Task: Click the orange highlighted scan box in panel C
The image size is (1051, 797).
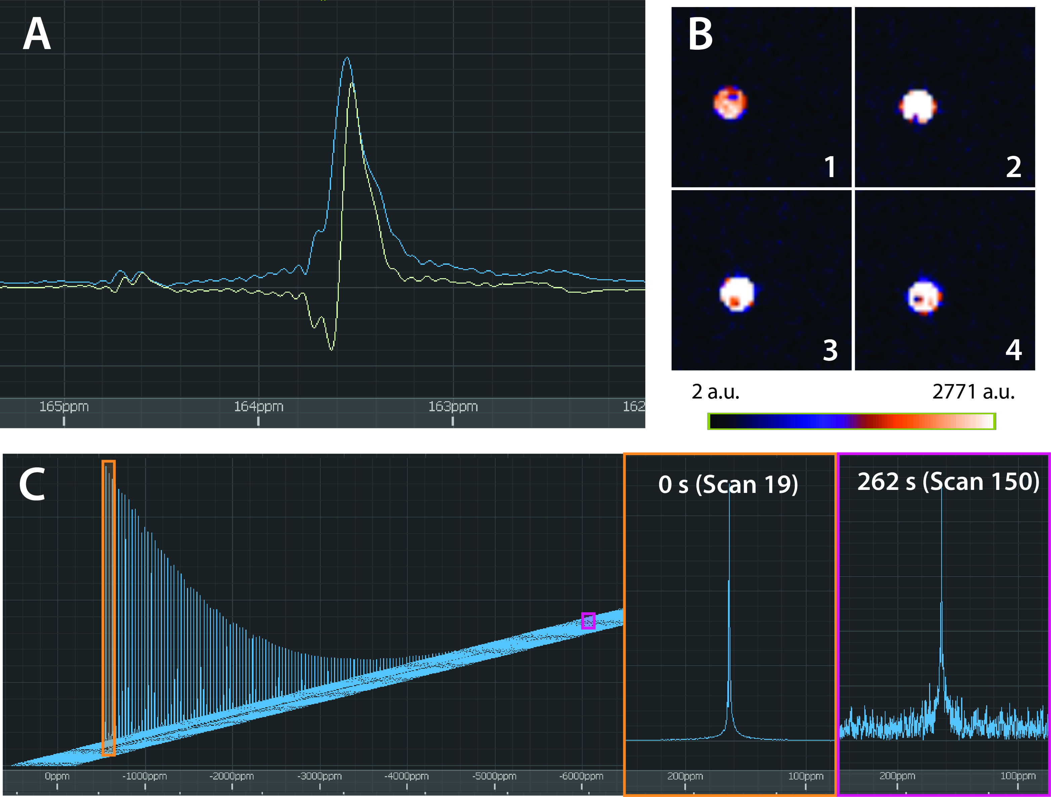Action: point(108,608)
